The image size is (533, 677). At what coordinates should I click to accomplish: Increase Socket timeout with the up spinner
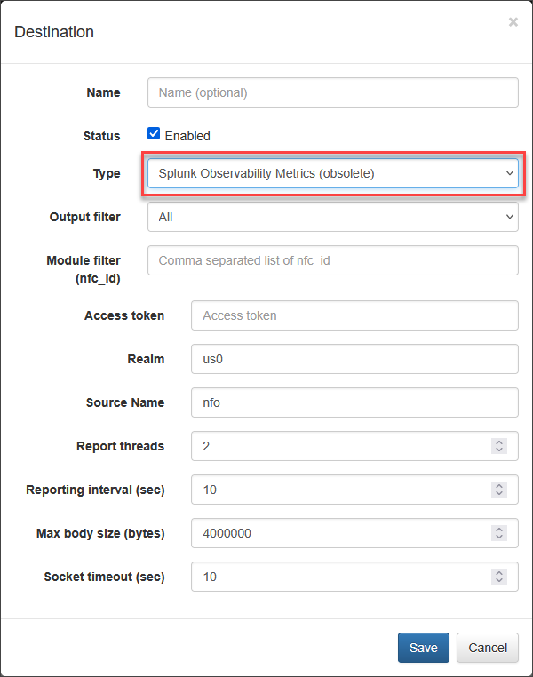499,573
